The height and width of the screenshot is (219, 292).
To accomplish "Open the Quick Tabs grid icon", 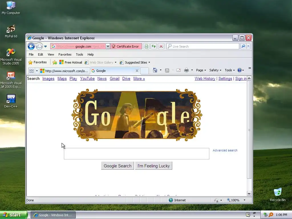I will [x=31, y=71].
